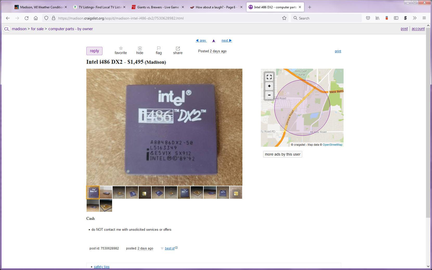
Task: Show sidebars via toolbar icon
Action: pos(396,18)
